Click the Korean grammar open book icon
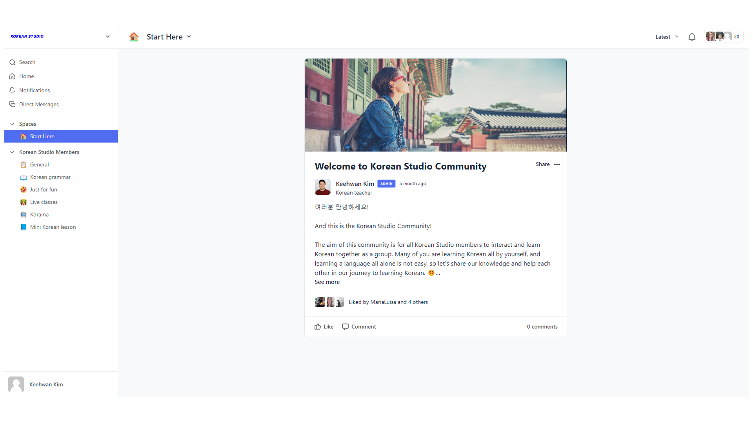The width and height of the screenshot is (753, 423). tap(24, 177)
